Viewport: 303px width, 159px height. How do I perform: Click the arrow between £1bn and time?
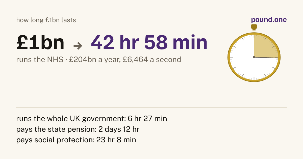(x=78, y=45)
